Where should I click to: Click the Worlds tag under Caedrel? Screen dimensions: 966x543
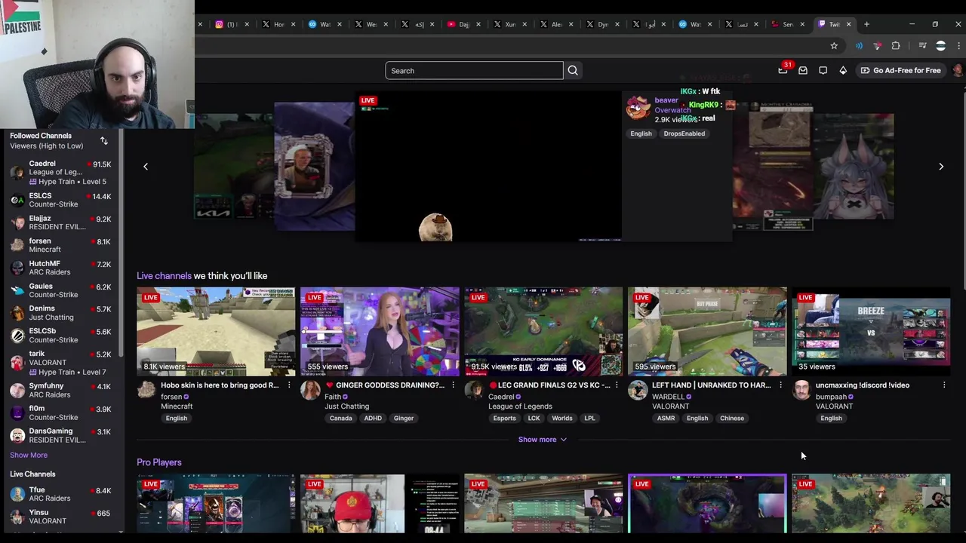click(562, 419)
